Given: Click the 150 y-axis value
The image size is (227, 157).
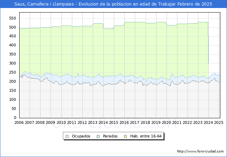Looking at the screenshot, I should [13, 90].
